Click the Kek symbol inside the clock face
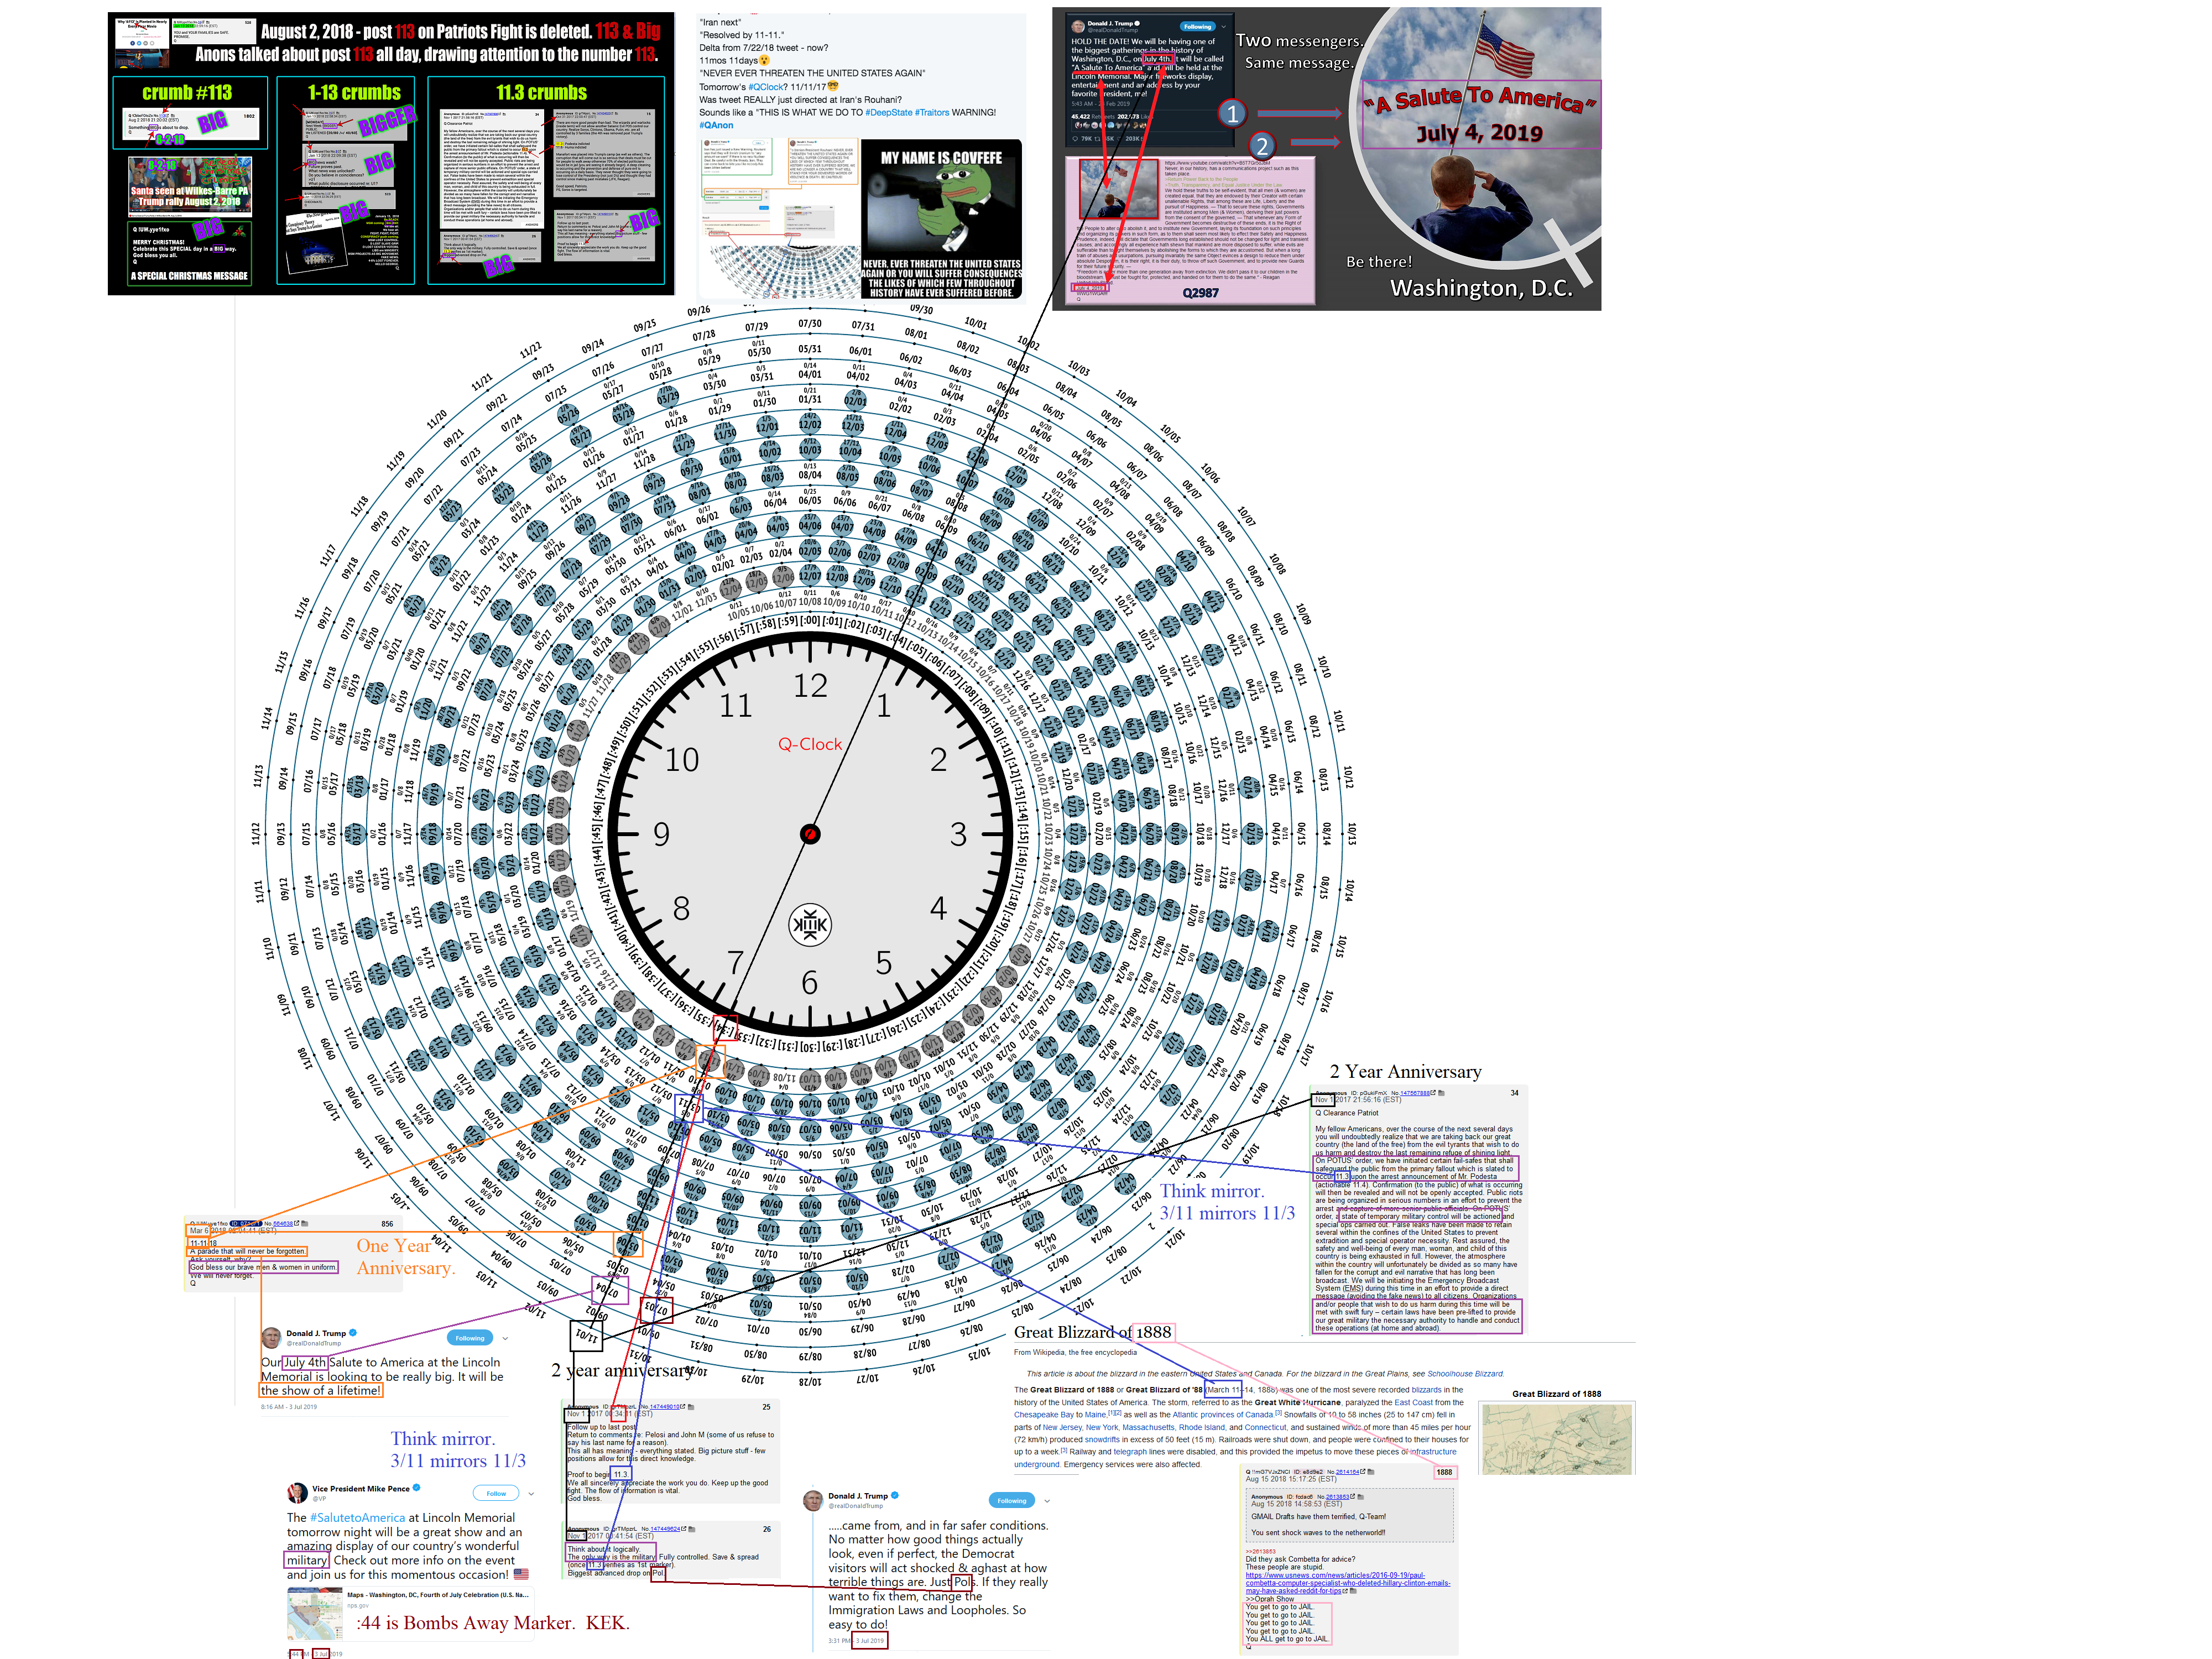2212x1659 pixels. 809,925
